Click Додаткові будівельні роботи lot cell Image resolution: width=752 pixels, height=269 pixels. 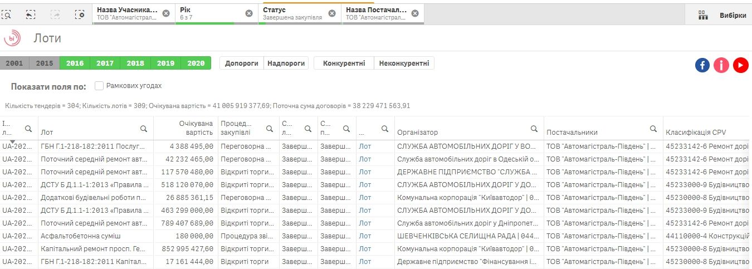tap(96, 197)
